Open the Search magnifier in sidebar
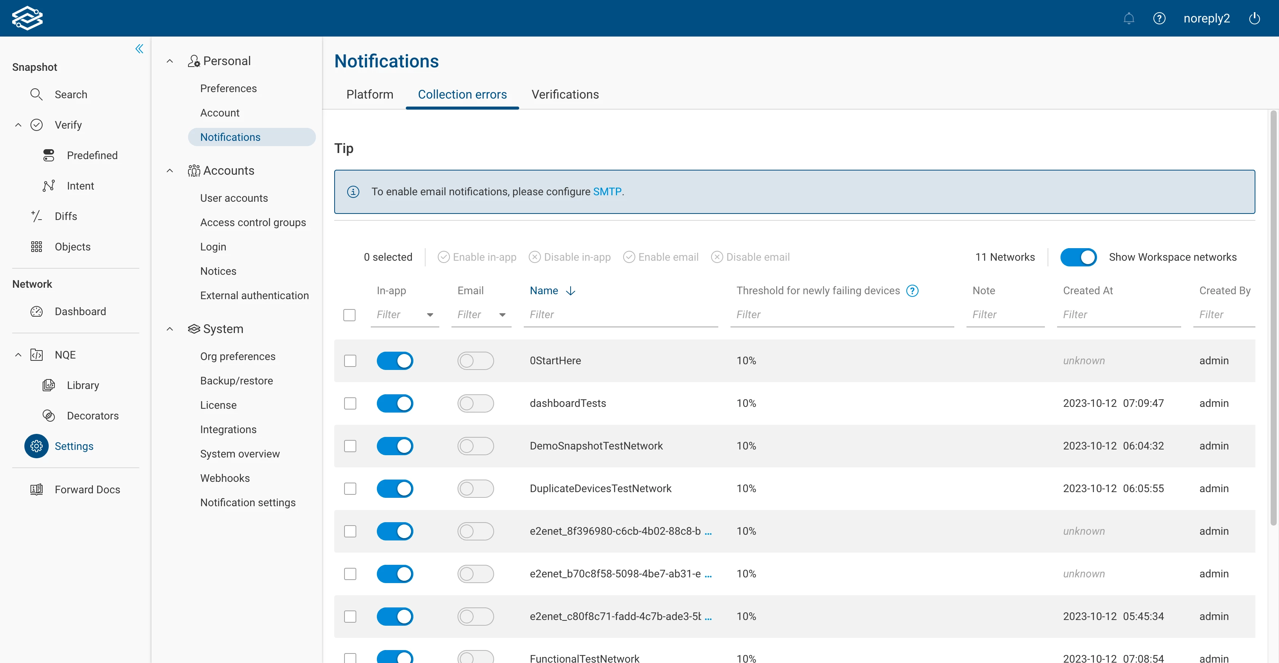Image resolution: width=1279 pixels, height=663 pixels. click(x=36, y=94)
